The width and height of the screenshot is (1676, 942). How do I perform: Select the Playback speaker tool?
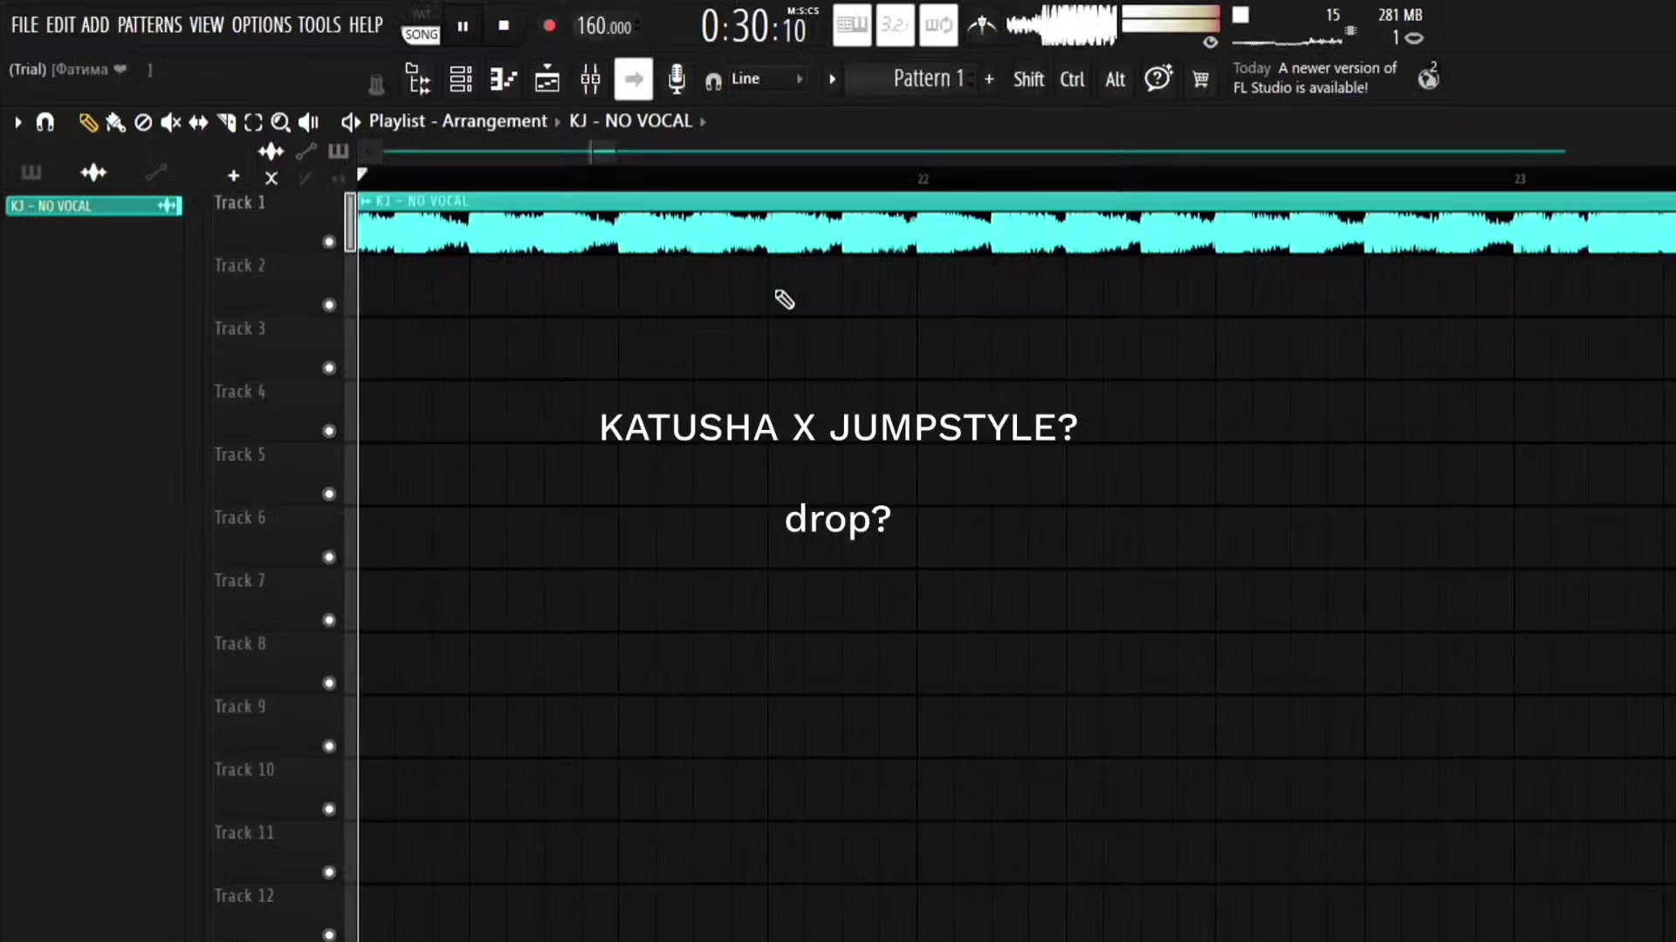[308, 122]
